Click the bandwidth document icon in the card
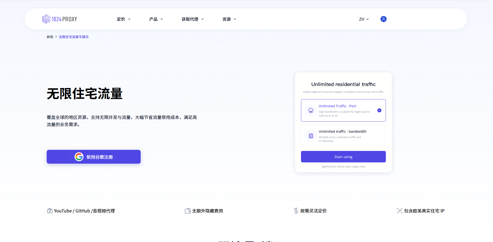The height and width of the screenshot is (242, 493). click(x=311, y=136)
